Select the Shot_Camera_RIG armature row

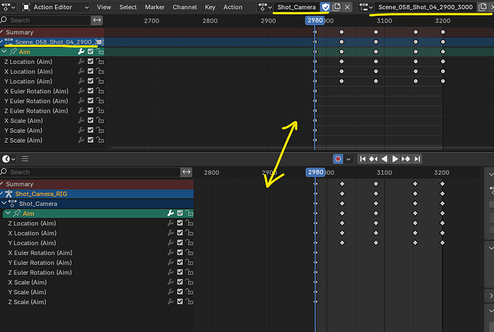tap(97, 194)
